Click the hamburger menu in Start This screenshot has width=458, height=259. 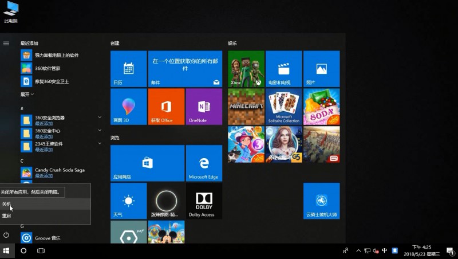(6, 44)
